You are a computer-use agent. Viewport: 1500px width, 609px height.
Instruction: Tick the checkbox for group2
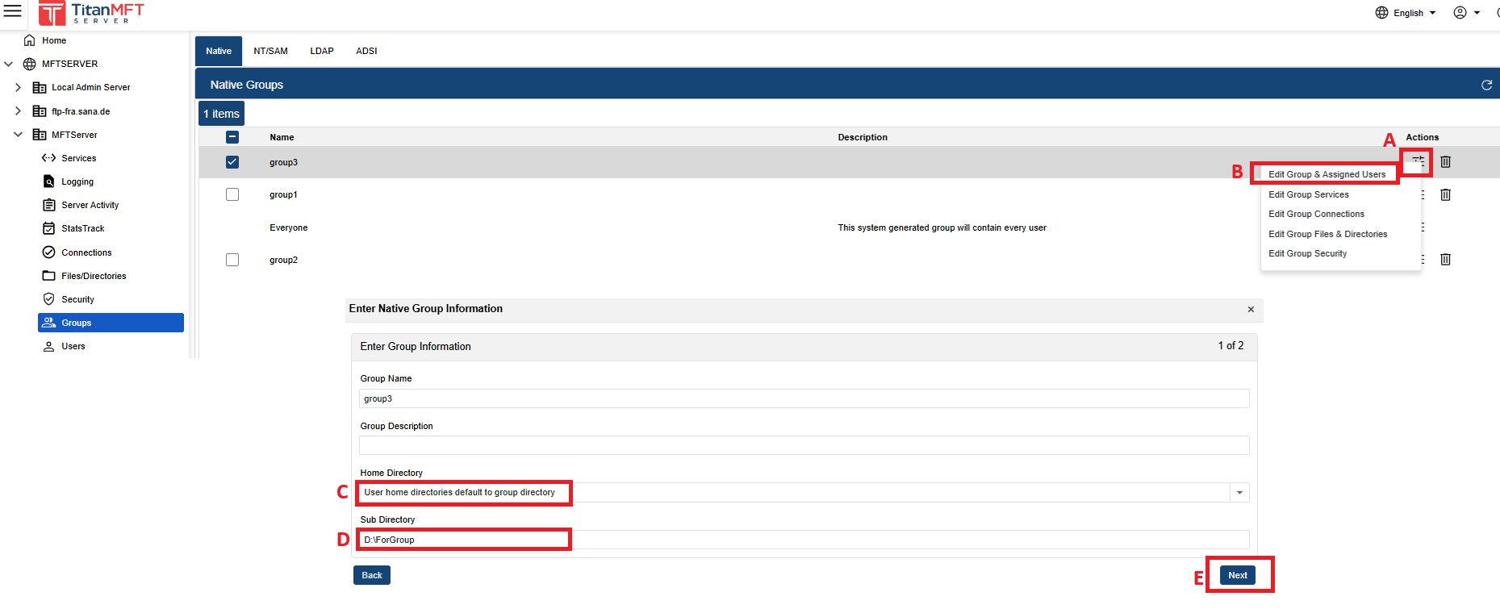(x=232, y=260)
